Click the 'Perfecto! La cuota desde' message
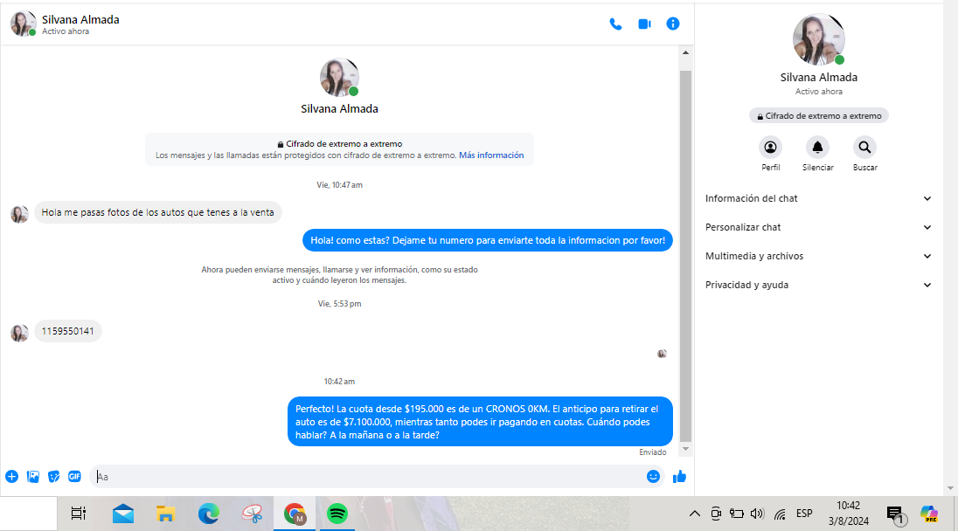 click(x=480, y=422)
